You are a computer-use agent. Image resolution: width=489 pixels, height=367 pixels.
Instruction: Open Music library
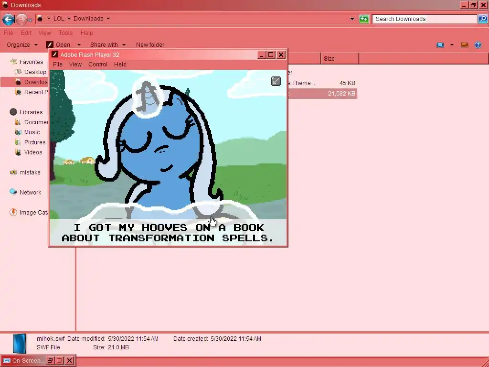[32, 132]
